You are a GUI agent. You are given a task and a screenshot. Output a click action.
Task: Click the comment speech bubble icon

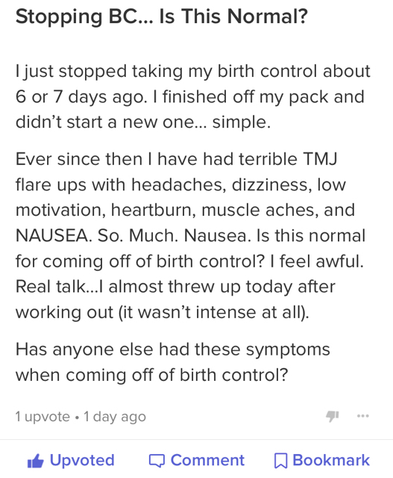click(157, 461)
